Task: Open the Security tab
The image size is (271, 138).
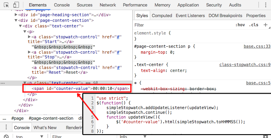Action: pos(214,5)
